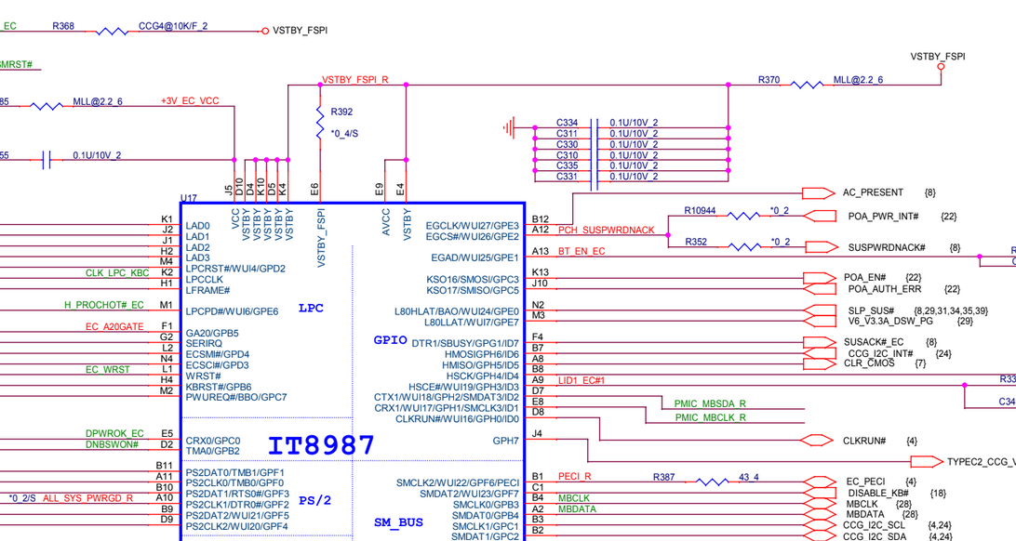Select the U17 reference designator
This screenshot has width=1016, height=541.
coord(189,198)
